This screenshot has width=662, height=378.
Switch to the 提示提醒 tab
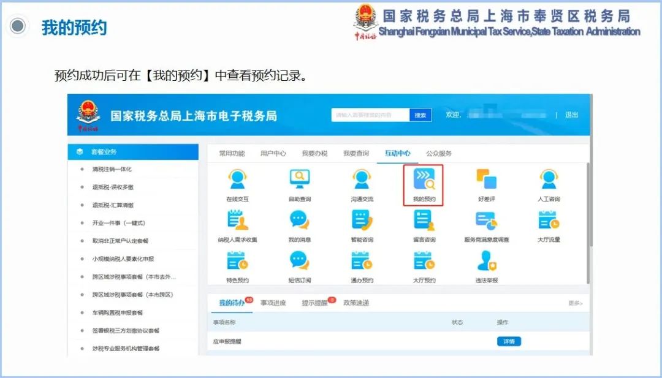314,303
